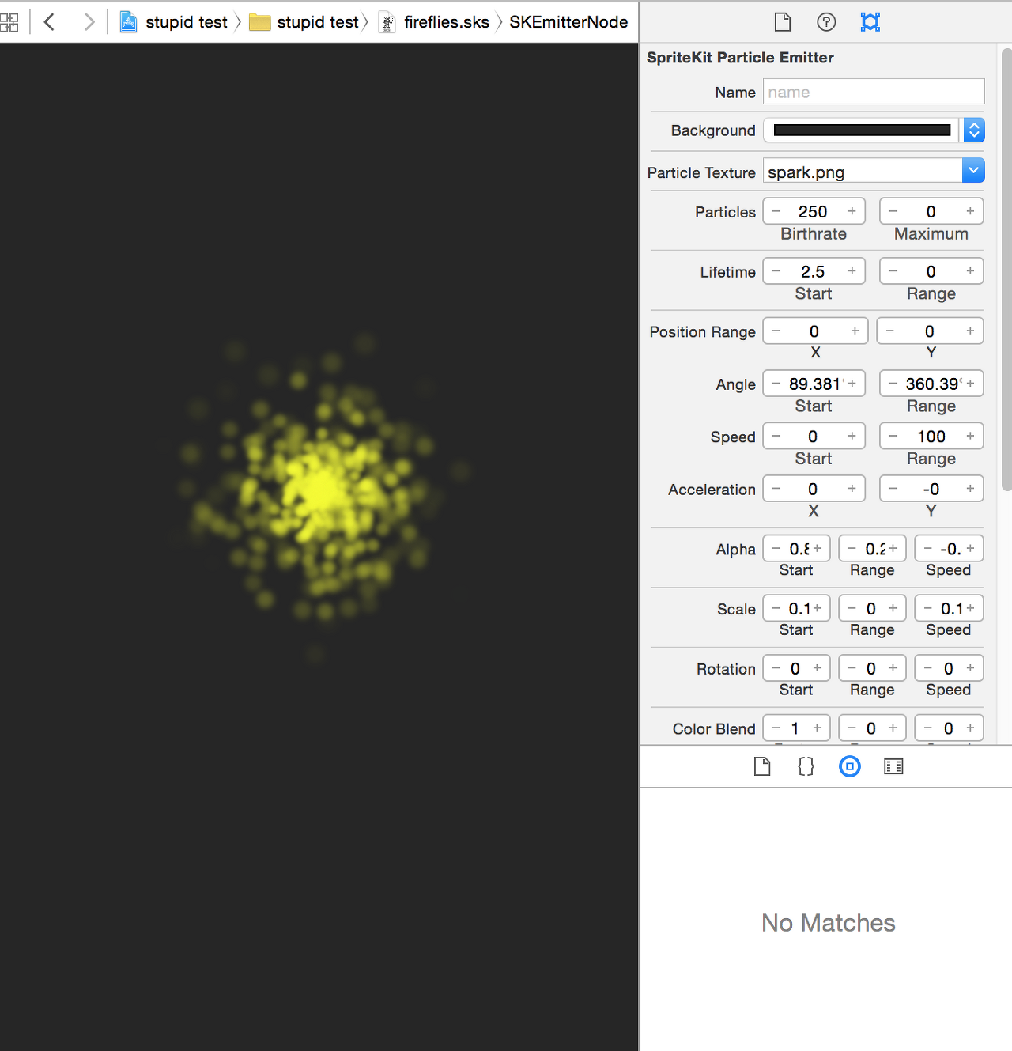
Task: Select SKEmitterNode breadcrumb
Action: [568, 22]
